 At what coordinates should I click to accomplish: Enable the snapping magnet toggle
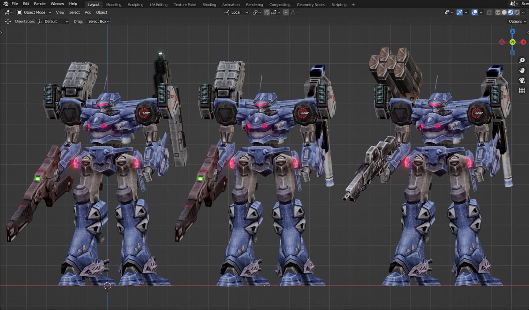click(267, 12)
